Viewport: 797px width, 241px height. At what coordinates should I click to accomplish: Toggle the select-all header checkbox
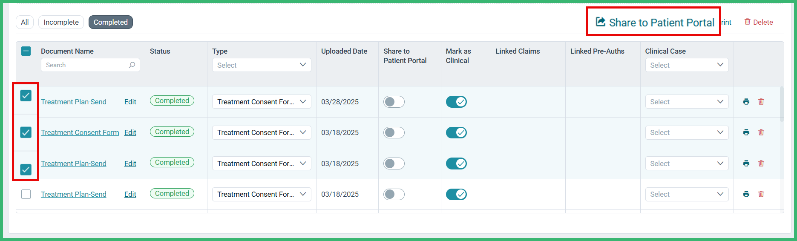26,51
